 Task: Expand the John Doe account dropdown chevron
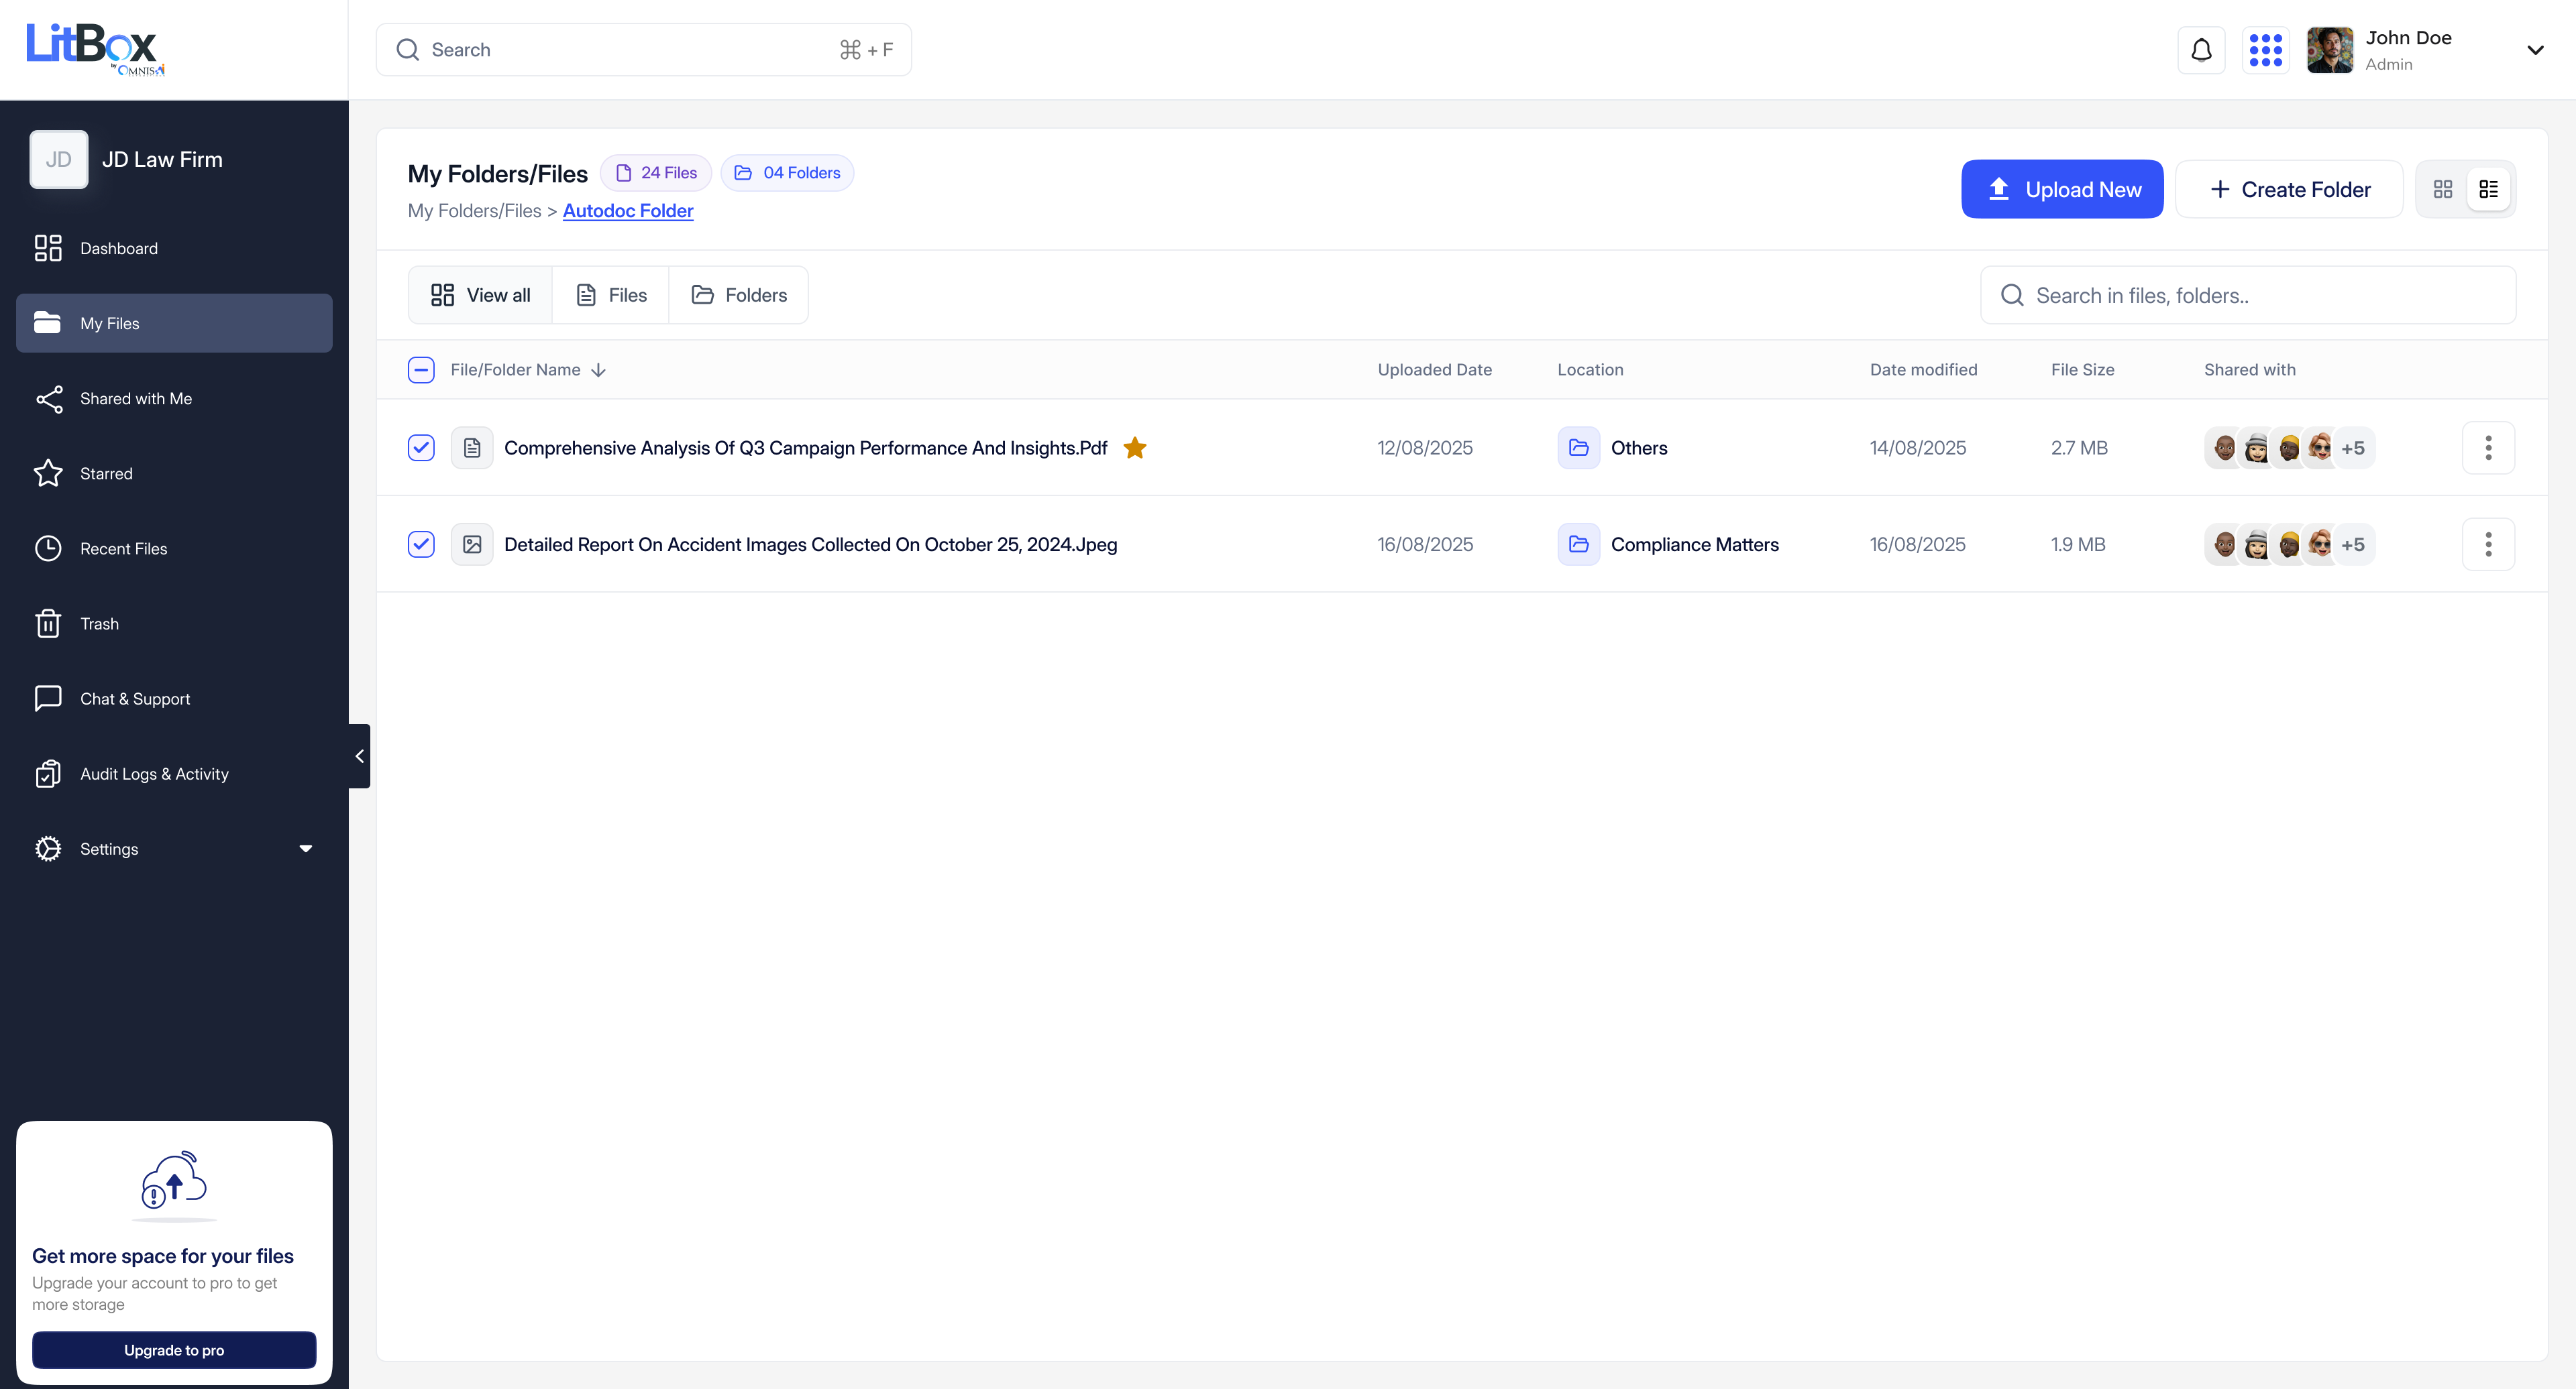(2535, 50)
